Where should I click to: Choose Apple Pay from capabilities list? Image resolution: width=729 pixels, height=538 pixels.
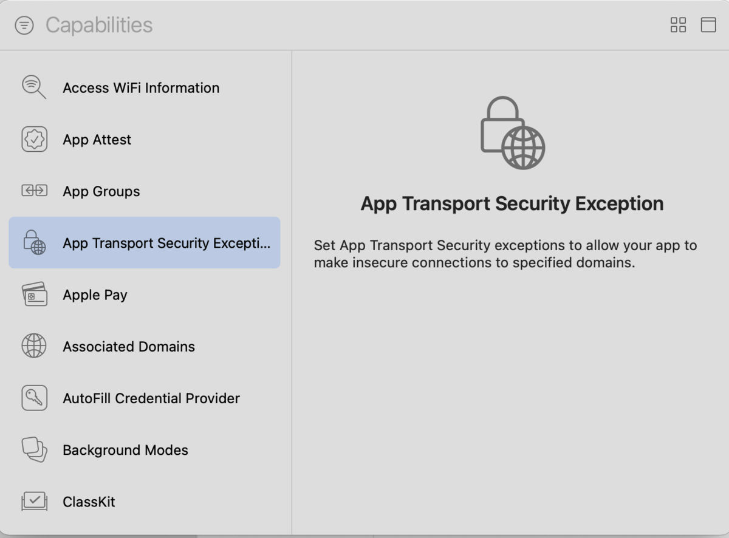click(145, 295)
